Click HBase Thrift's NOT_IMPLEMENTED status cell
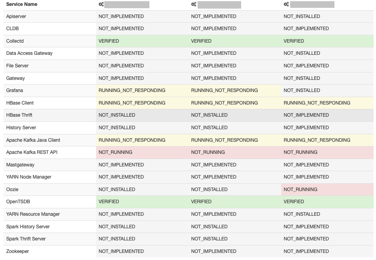This screenshot has height=260, width=376. pos(306,115)
